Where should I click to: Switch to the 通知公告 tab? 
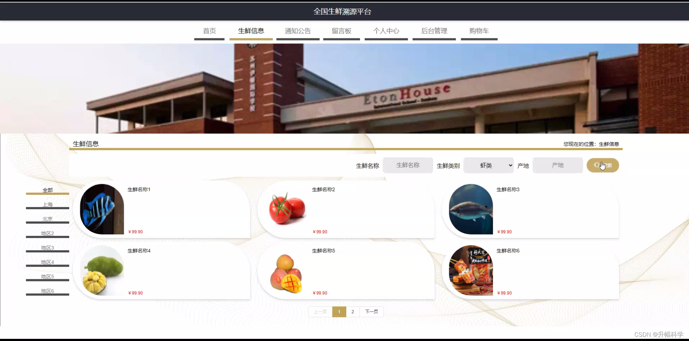click(298, 31)
